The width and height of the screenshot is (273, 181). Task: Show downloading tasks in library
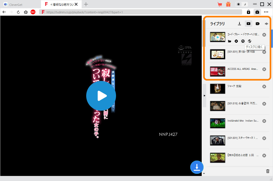pyautogui.click(x=239, y=24)
